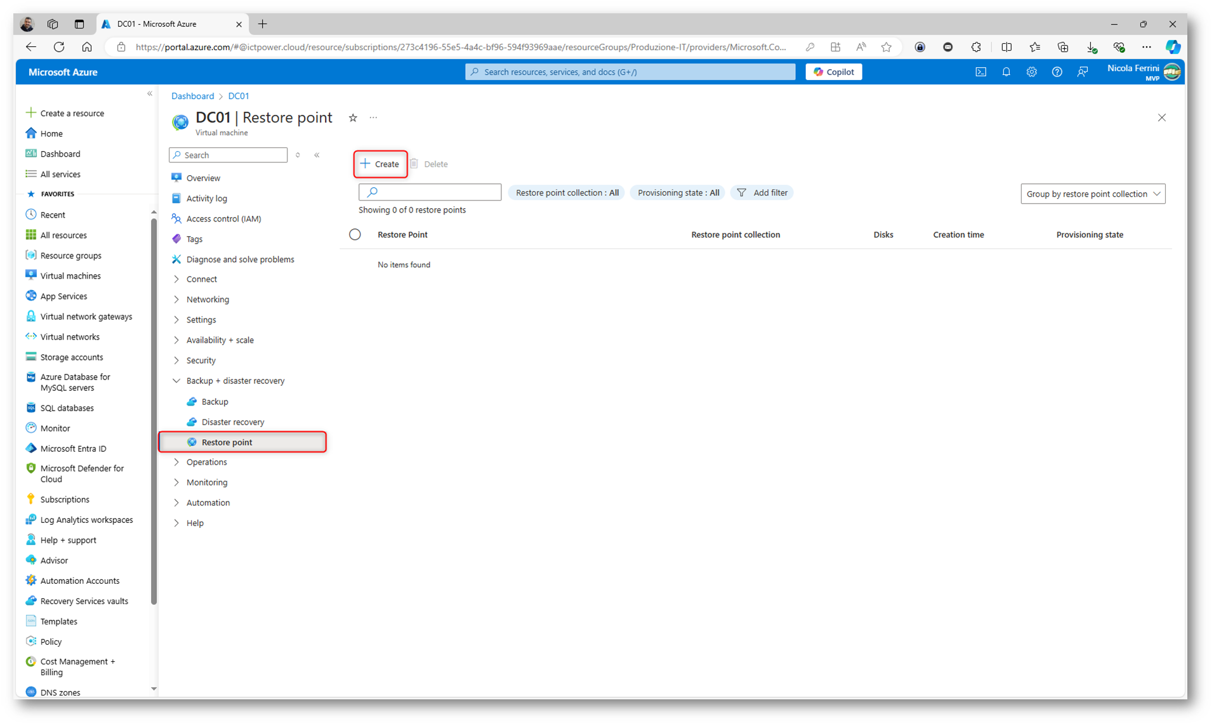Click the browser refresh icon
The image size is (1214, 726).
[59, 47]
